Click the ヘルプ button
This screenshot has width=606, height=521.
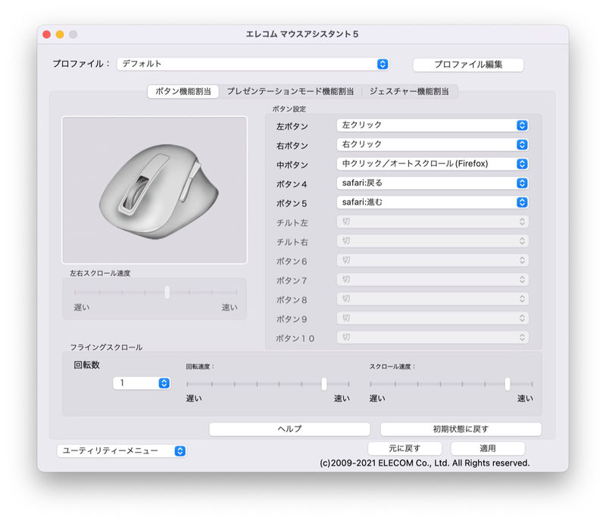[x=290, y=428]
